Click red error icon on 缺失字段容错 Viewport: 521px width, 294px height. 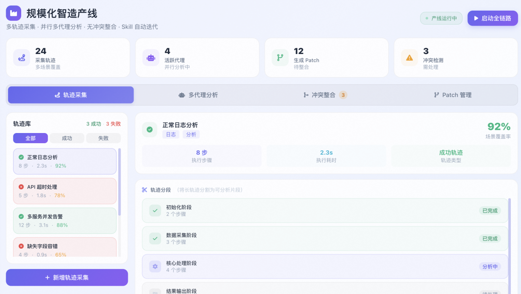21,246
